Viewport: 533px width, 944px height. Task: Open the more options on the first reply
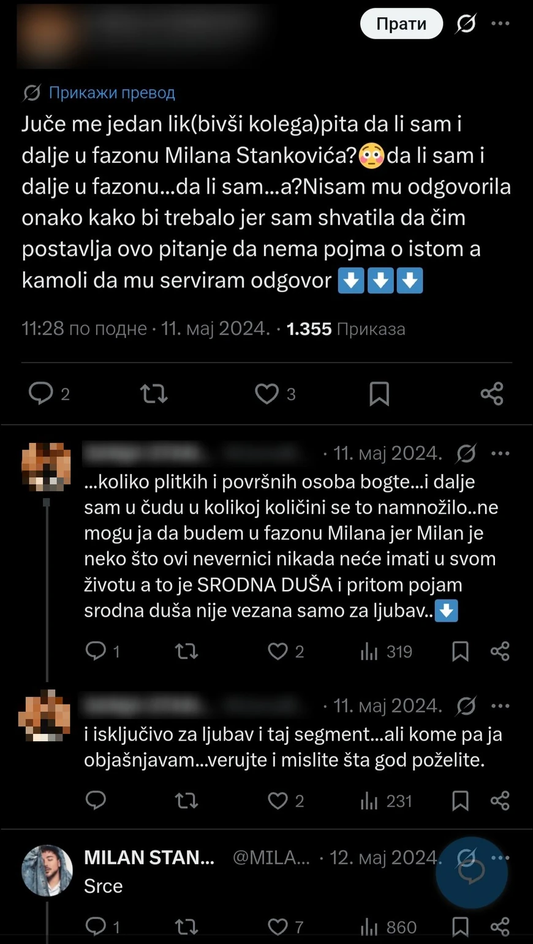coord(501,453)
